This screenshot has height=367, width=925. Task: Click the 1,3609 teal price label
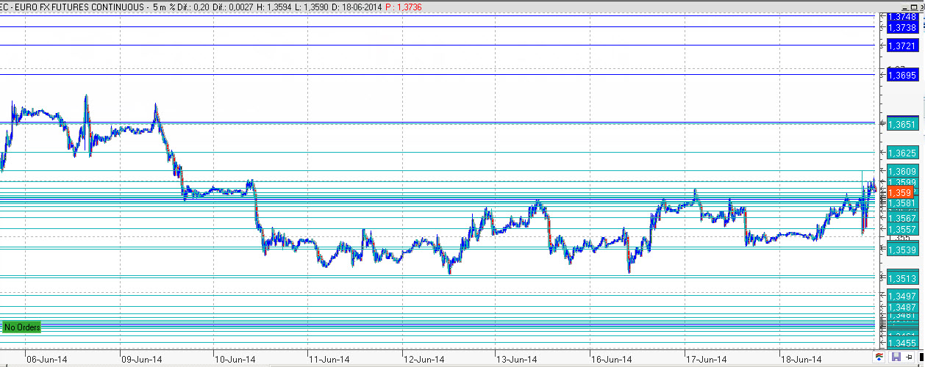[x=903, y=172]
